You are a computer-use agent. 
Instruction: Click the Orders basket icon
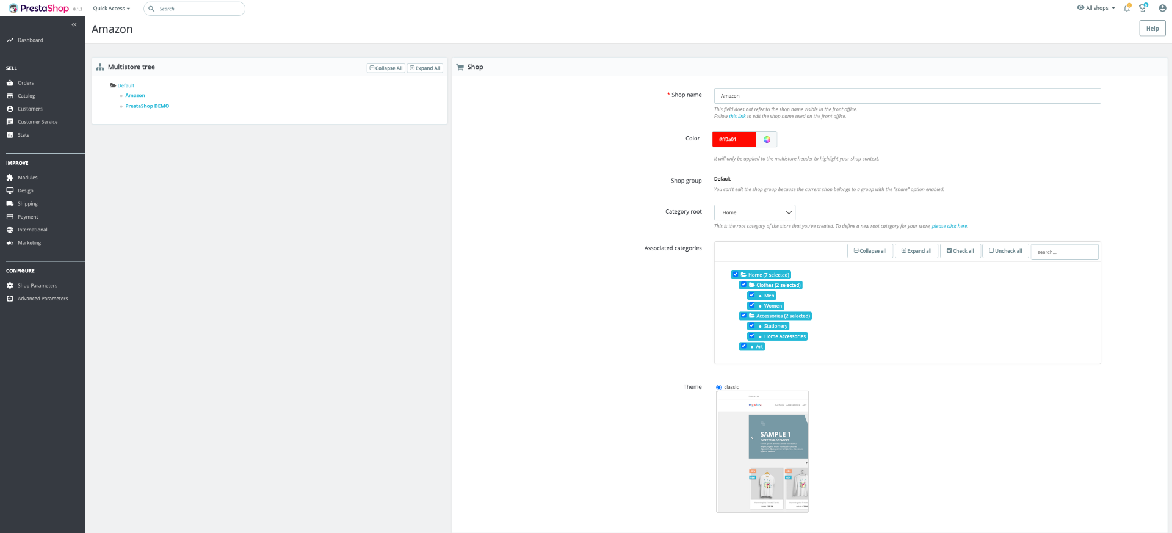(10, 83)
